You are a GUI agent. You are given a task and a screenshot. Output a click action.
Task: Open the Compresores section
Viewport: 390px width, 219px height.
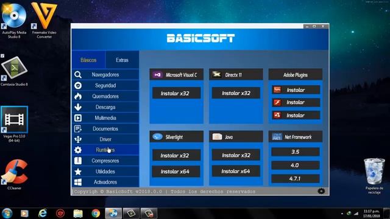pyautogui.click(x=105, y=161)
